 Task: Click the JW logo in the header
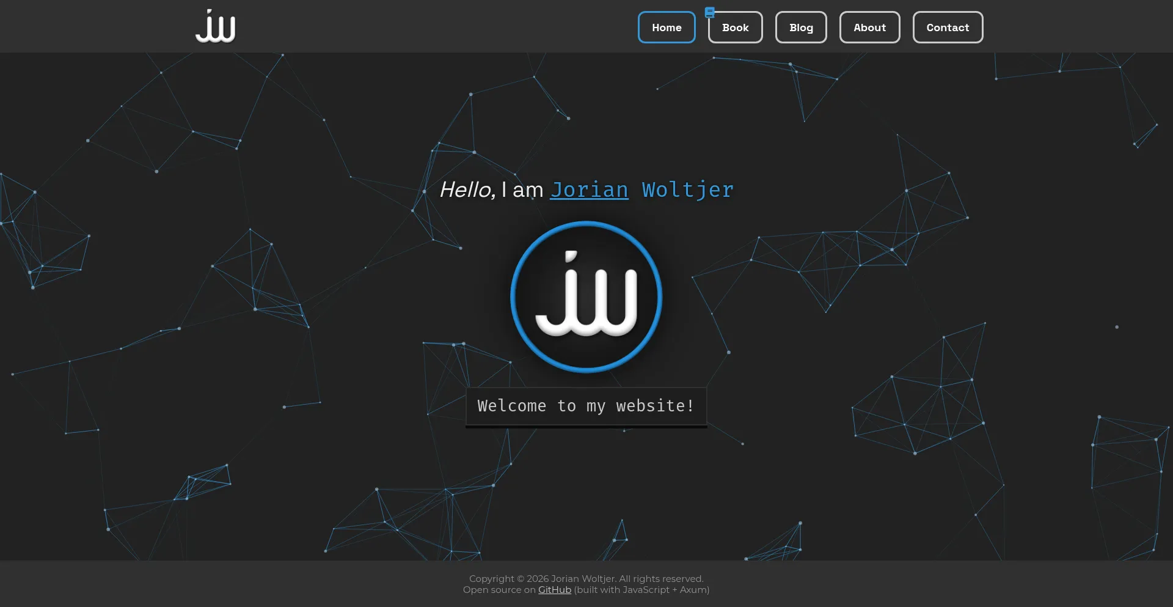(x=215, y=26)
